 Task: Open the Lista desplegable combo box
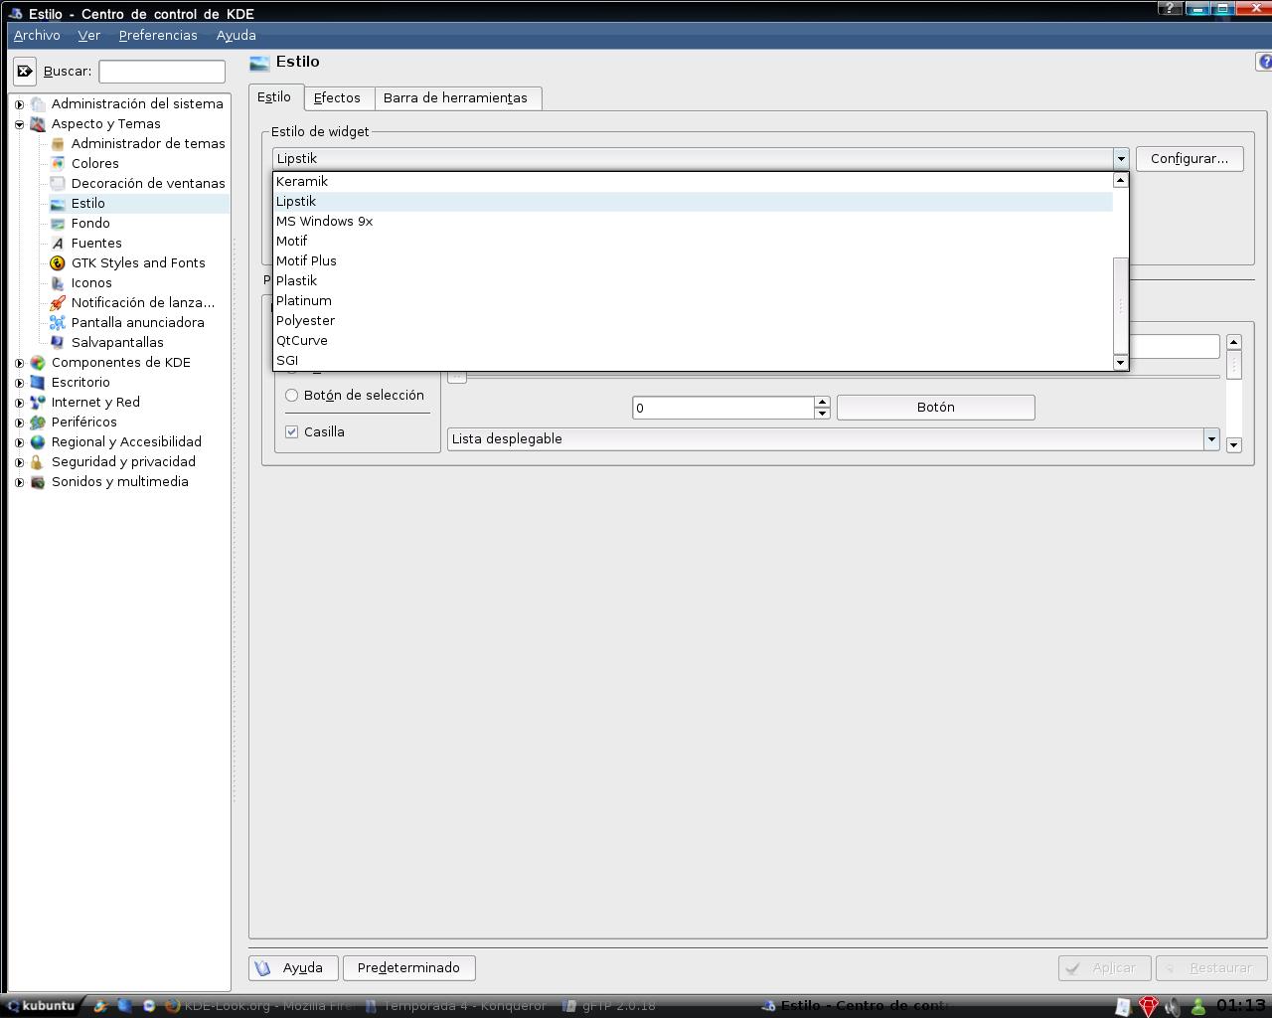click(x=834, y=439)
